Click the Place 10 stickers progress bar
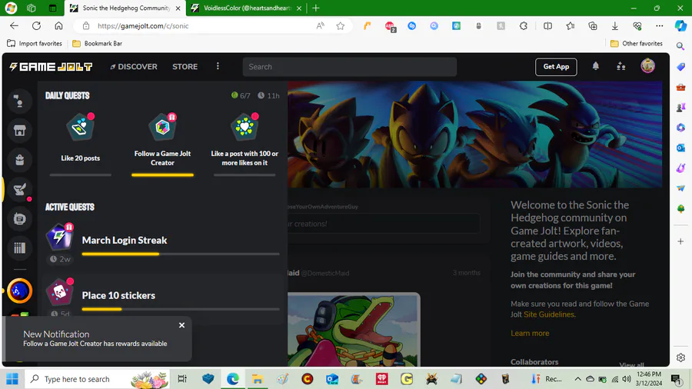The height and width of the screenshot is (389, 692). (x=181, y=309)
